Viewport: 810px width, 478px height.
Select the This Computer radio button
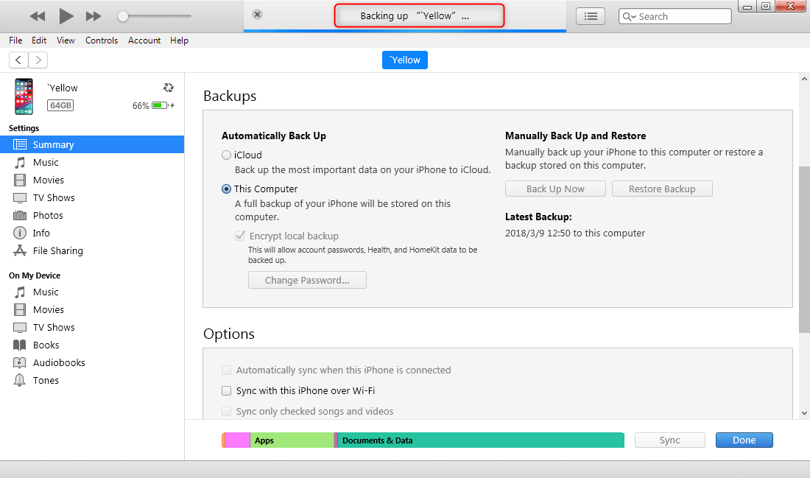[x=226, y=189]
